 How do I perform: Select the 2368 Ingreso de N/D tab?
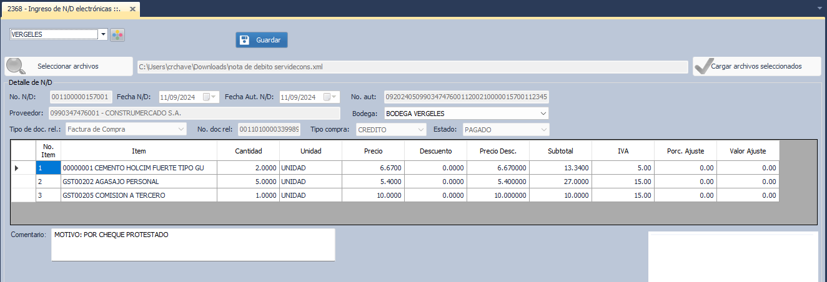[x=66, y=9]
